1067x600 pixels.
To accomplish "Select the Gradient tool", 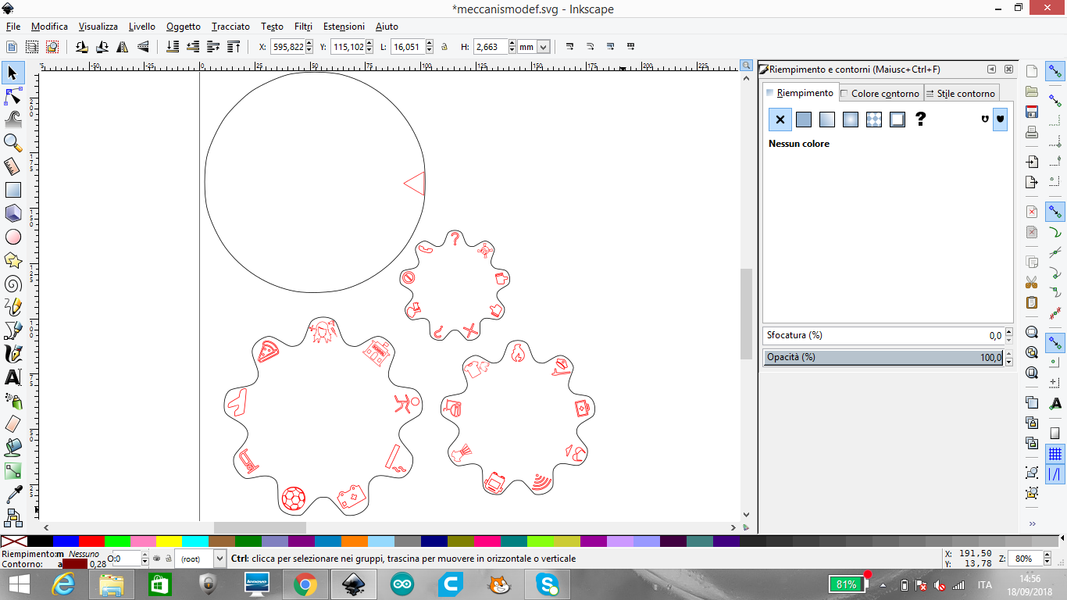I will [x=12, y=471].
